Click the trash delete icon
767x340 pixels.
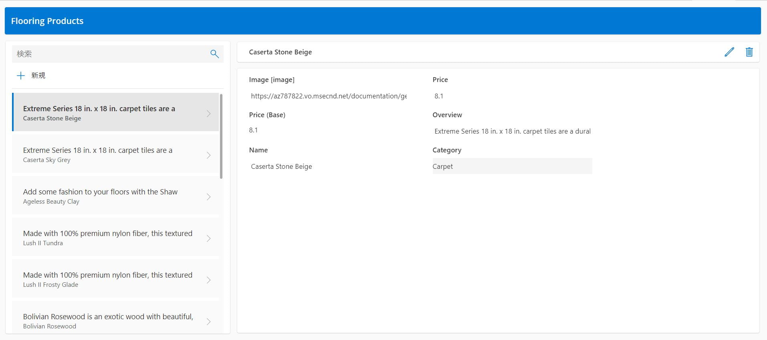click(749, 52)
